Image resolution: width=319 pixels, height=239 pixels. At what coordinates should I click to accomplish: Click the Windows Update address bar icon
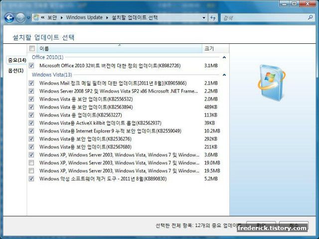pos(36,17)
